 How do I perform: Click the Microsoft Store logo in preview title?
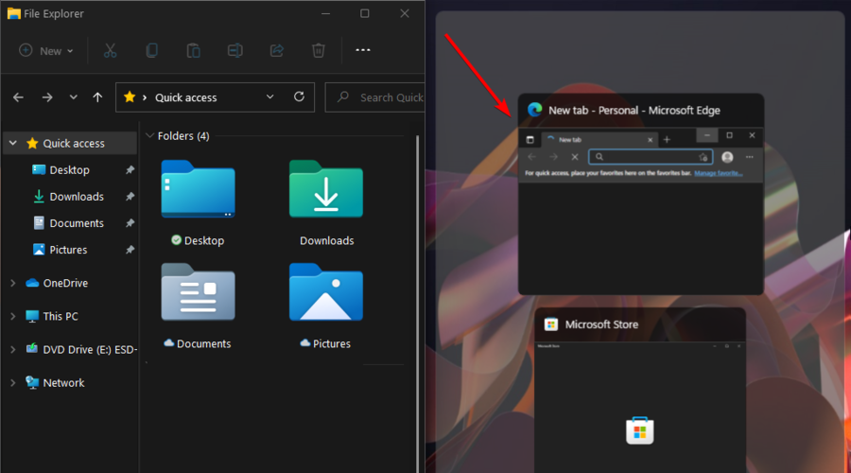pyautogui.click(x=551, y=324)
